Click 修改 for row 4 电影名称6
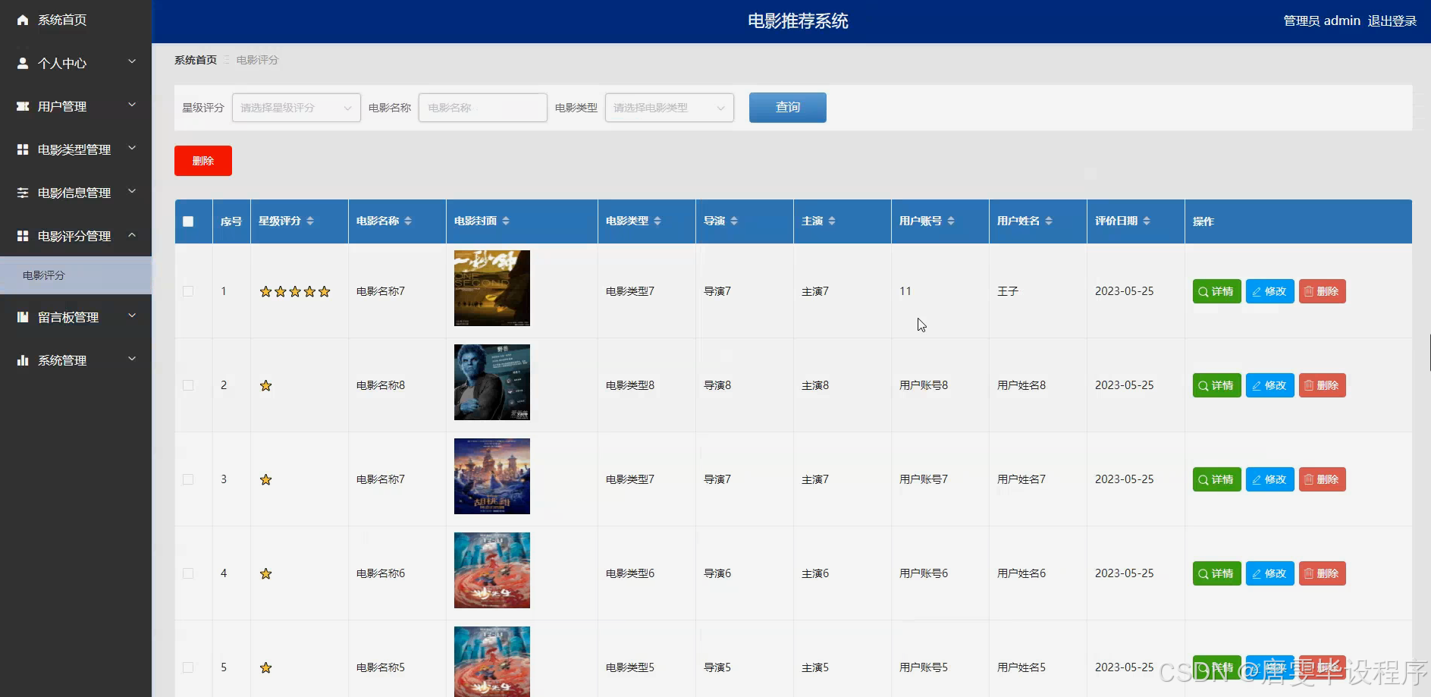The image size is (1431, 697). pos(1270,573)
